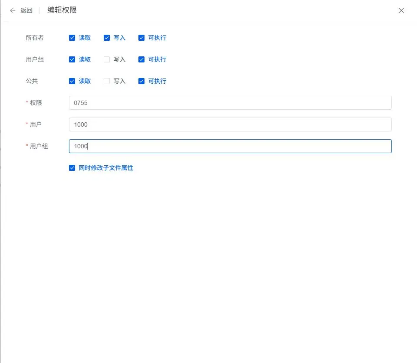Click the 公共 row label
The width and height of the screenshot is (417, 363).
click(x=32, y=81)
